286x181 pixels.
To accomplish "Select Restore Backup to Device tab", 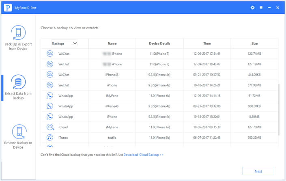I will [18, 137].
